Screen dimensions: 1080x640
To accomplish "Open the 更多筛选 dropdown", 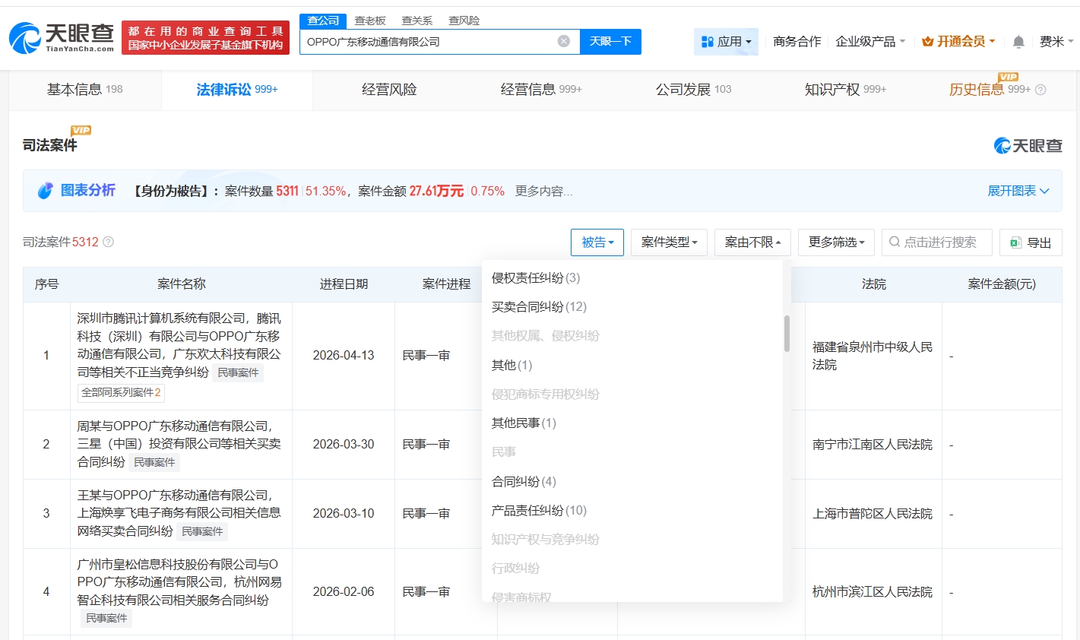I will [836, 242].
